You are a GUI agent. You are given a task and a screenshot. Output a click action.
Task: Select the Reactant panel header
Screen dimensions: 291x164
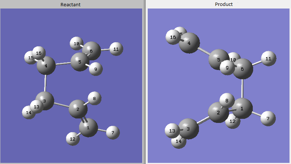point(71,4)
